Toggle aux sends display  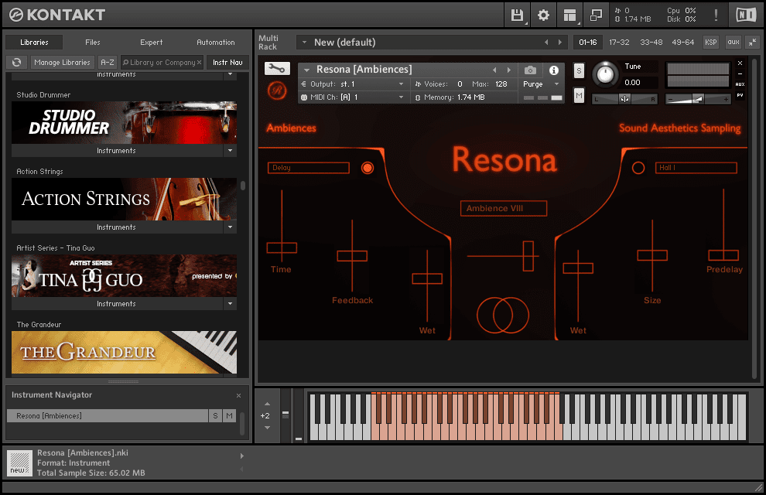coord(734,42)
